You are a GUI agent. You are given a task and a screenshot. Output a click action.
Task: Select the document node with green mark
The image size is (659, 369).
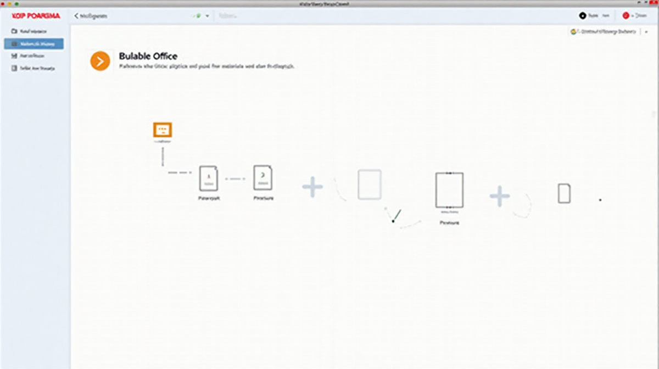(x=263, y=178)
